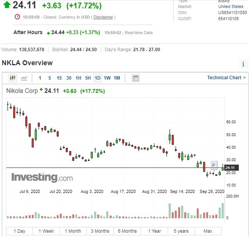Set chart range to 1 Day
Screen dimensions: 249x238
click(x=20, y=231)
